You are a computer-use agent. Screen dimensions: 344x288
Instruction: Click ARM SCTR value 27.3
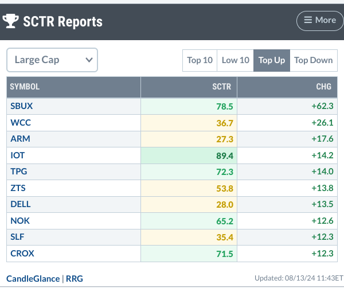tap(225, 139)
